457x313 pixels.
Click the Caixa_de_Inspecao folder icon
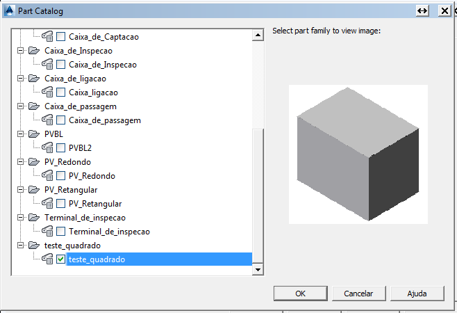34,51
